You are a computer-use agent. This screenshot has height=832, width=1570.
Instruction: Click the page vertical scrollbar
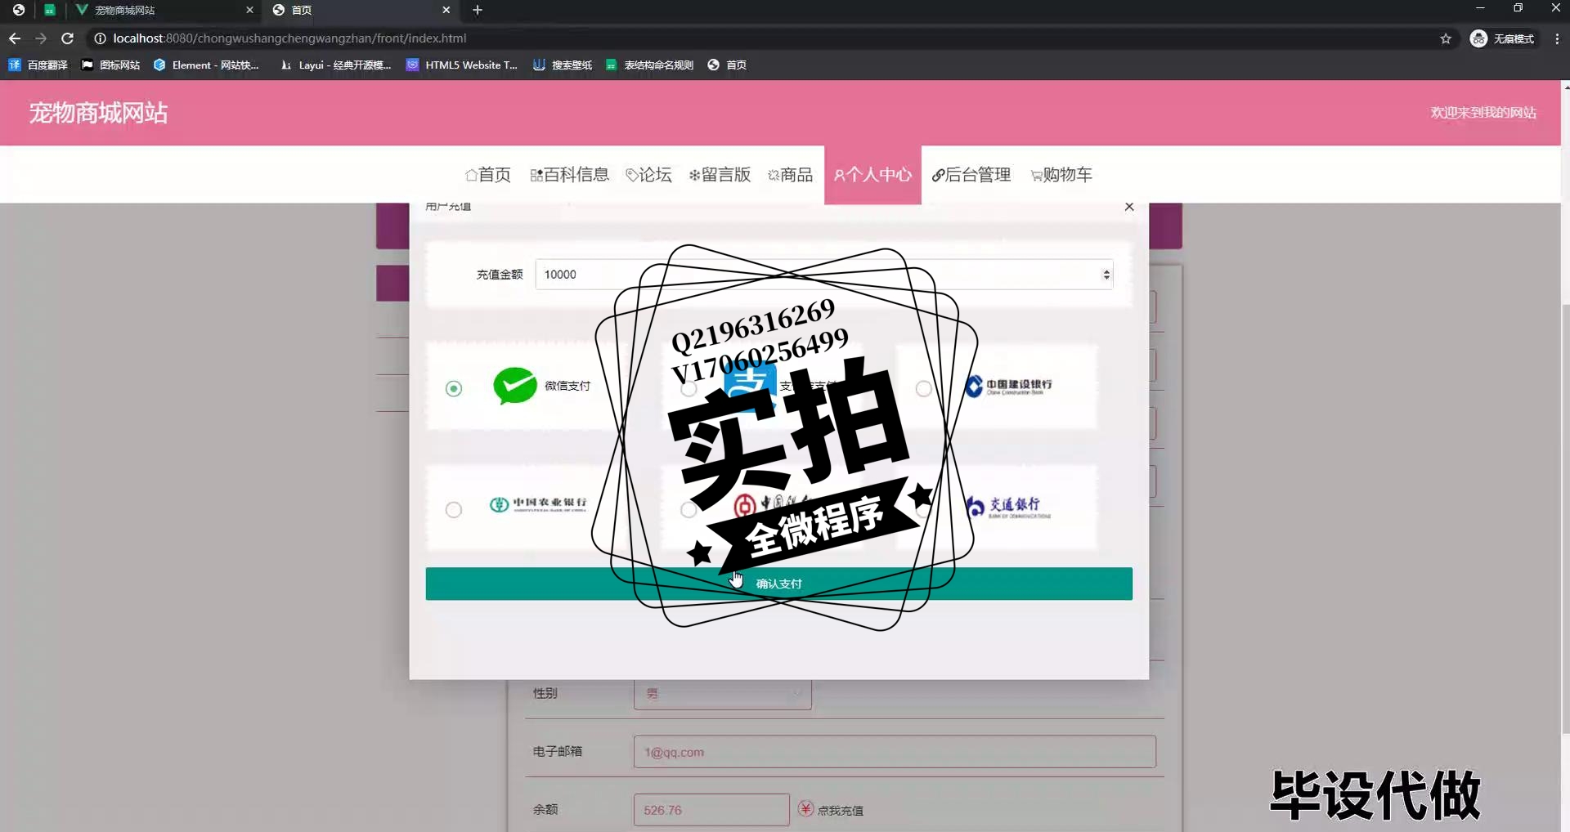(1565, 518)
